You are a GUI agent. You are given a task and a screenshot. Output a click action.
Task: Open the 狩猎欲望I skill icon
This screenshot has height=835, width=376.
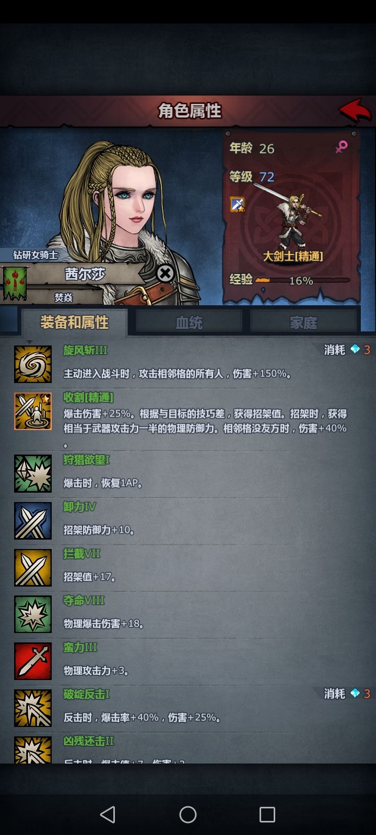pyautogui.click(x=33, y=474)
